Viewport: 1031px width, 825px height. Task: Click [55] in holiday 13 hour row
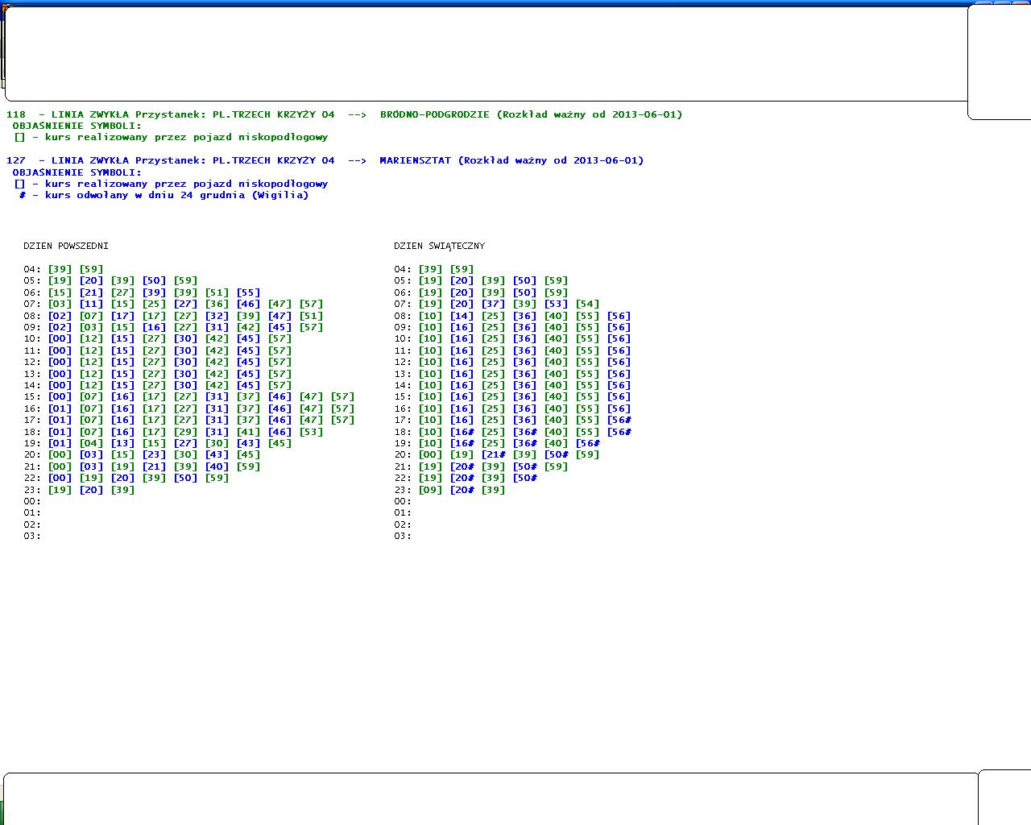click(588, 374)
